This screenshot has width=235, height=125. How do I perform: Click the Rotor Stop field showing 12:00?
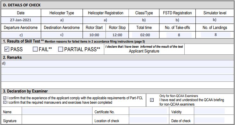tap(117, 35)
